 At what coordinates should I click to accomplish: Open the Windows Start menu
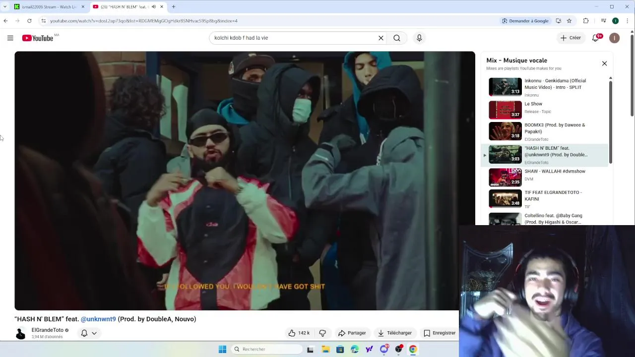pyautogui.click(x=222, y=349)
